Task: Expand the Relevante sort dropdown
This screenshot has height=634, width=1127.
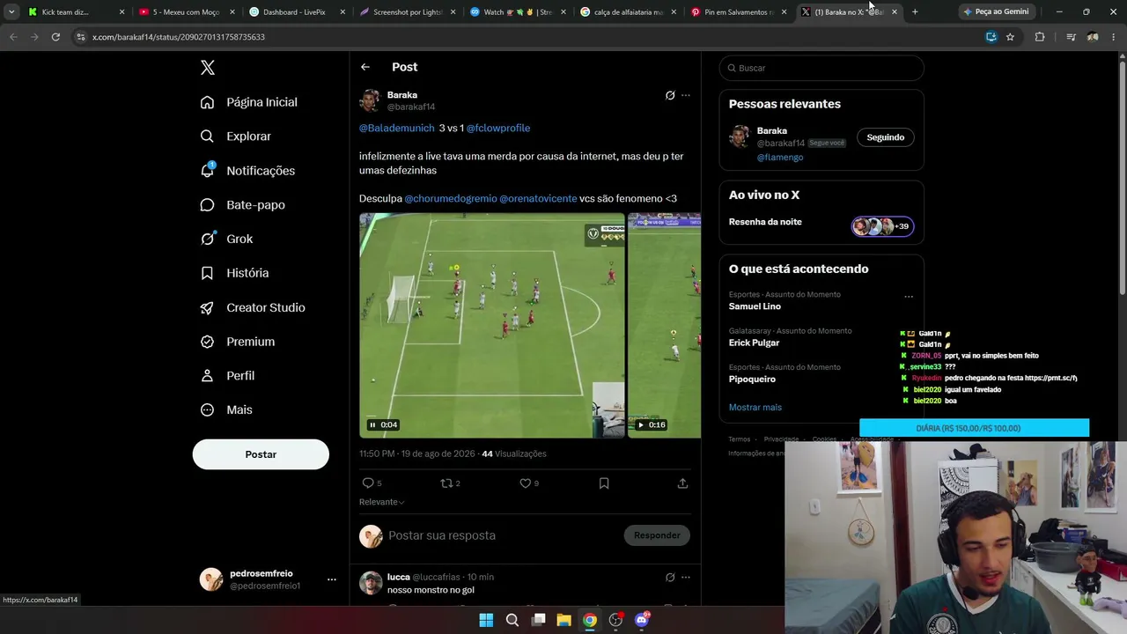Action: coord(382,502)
